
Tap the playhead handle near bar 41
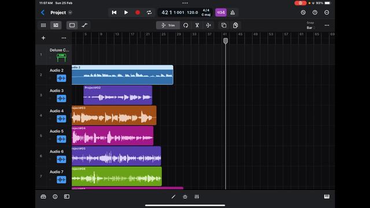click(x=225, y=41)
